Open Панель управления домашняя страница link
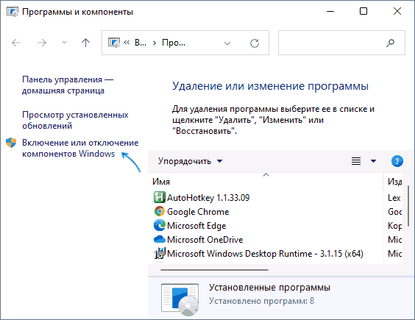The width and height of the screenshot is (415, 320). [x=68, y=85]
